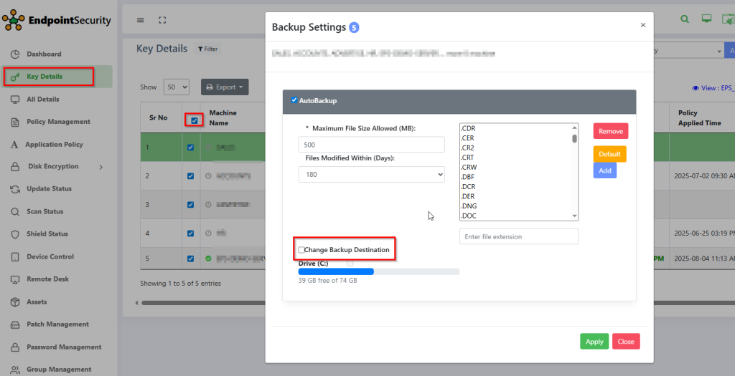This screenshot has width=735, height=376.
Task: Click the Update Status refresh icon
Action: tap(15, 189)
